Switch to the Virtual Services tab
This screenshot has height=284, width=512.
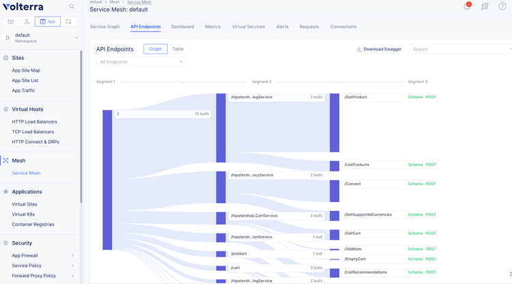point(248,27)
